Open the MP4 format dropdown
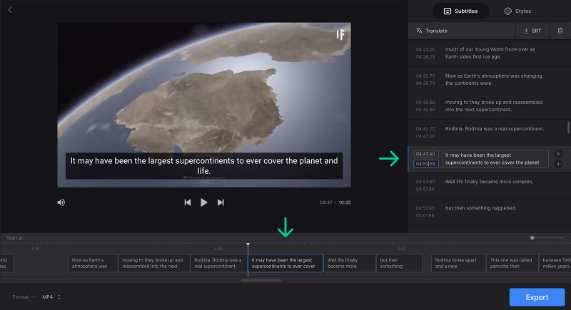 pyautogui.click(x=51, y=297)
